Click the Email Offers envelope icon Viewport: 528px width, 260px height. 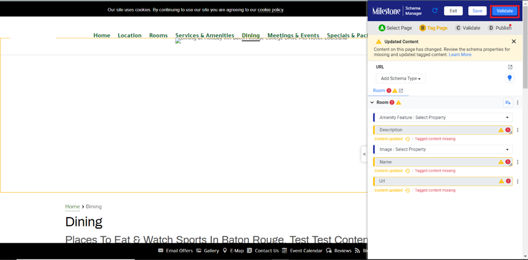coord(160,251)
